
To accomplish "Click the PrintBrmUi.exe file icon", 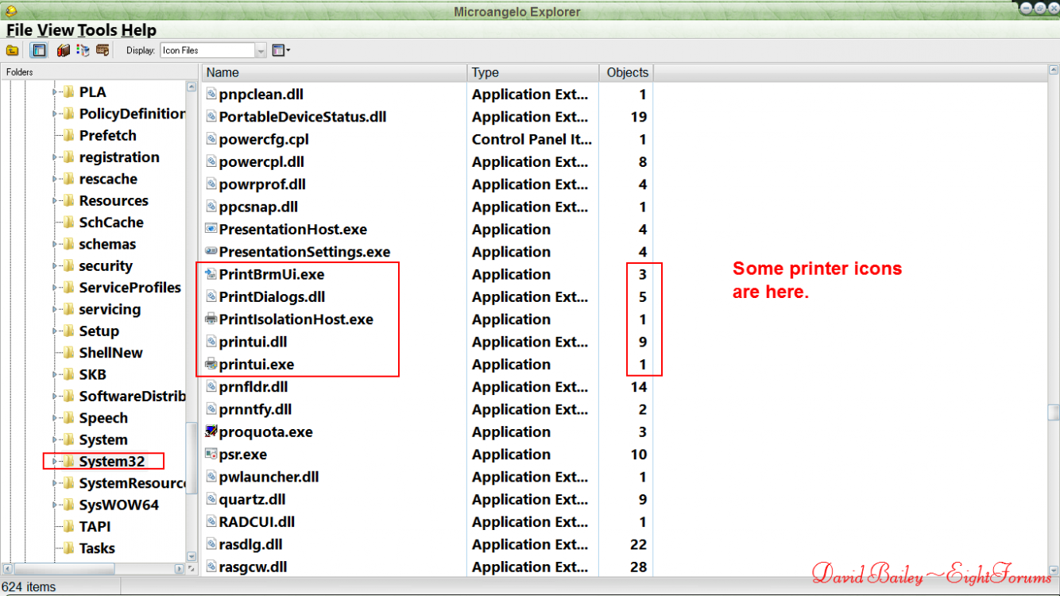I will tap(211, 274).
